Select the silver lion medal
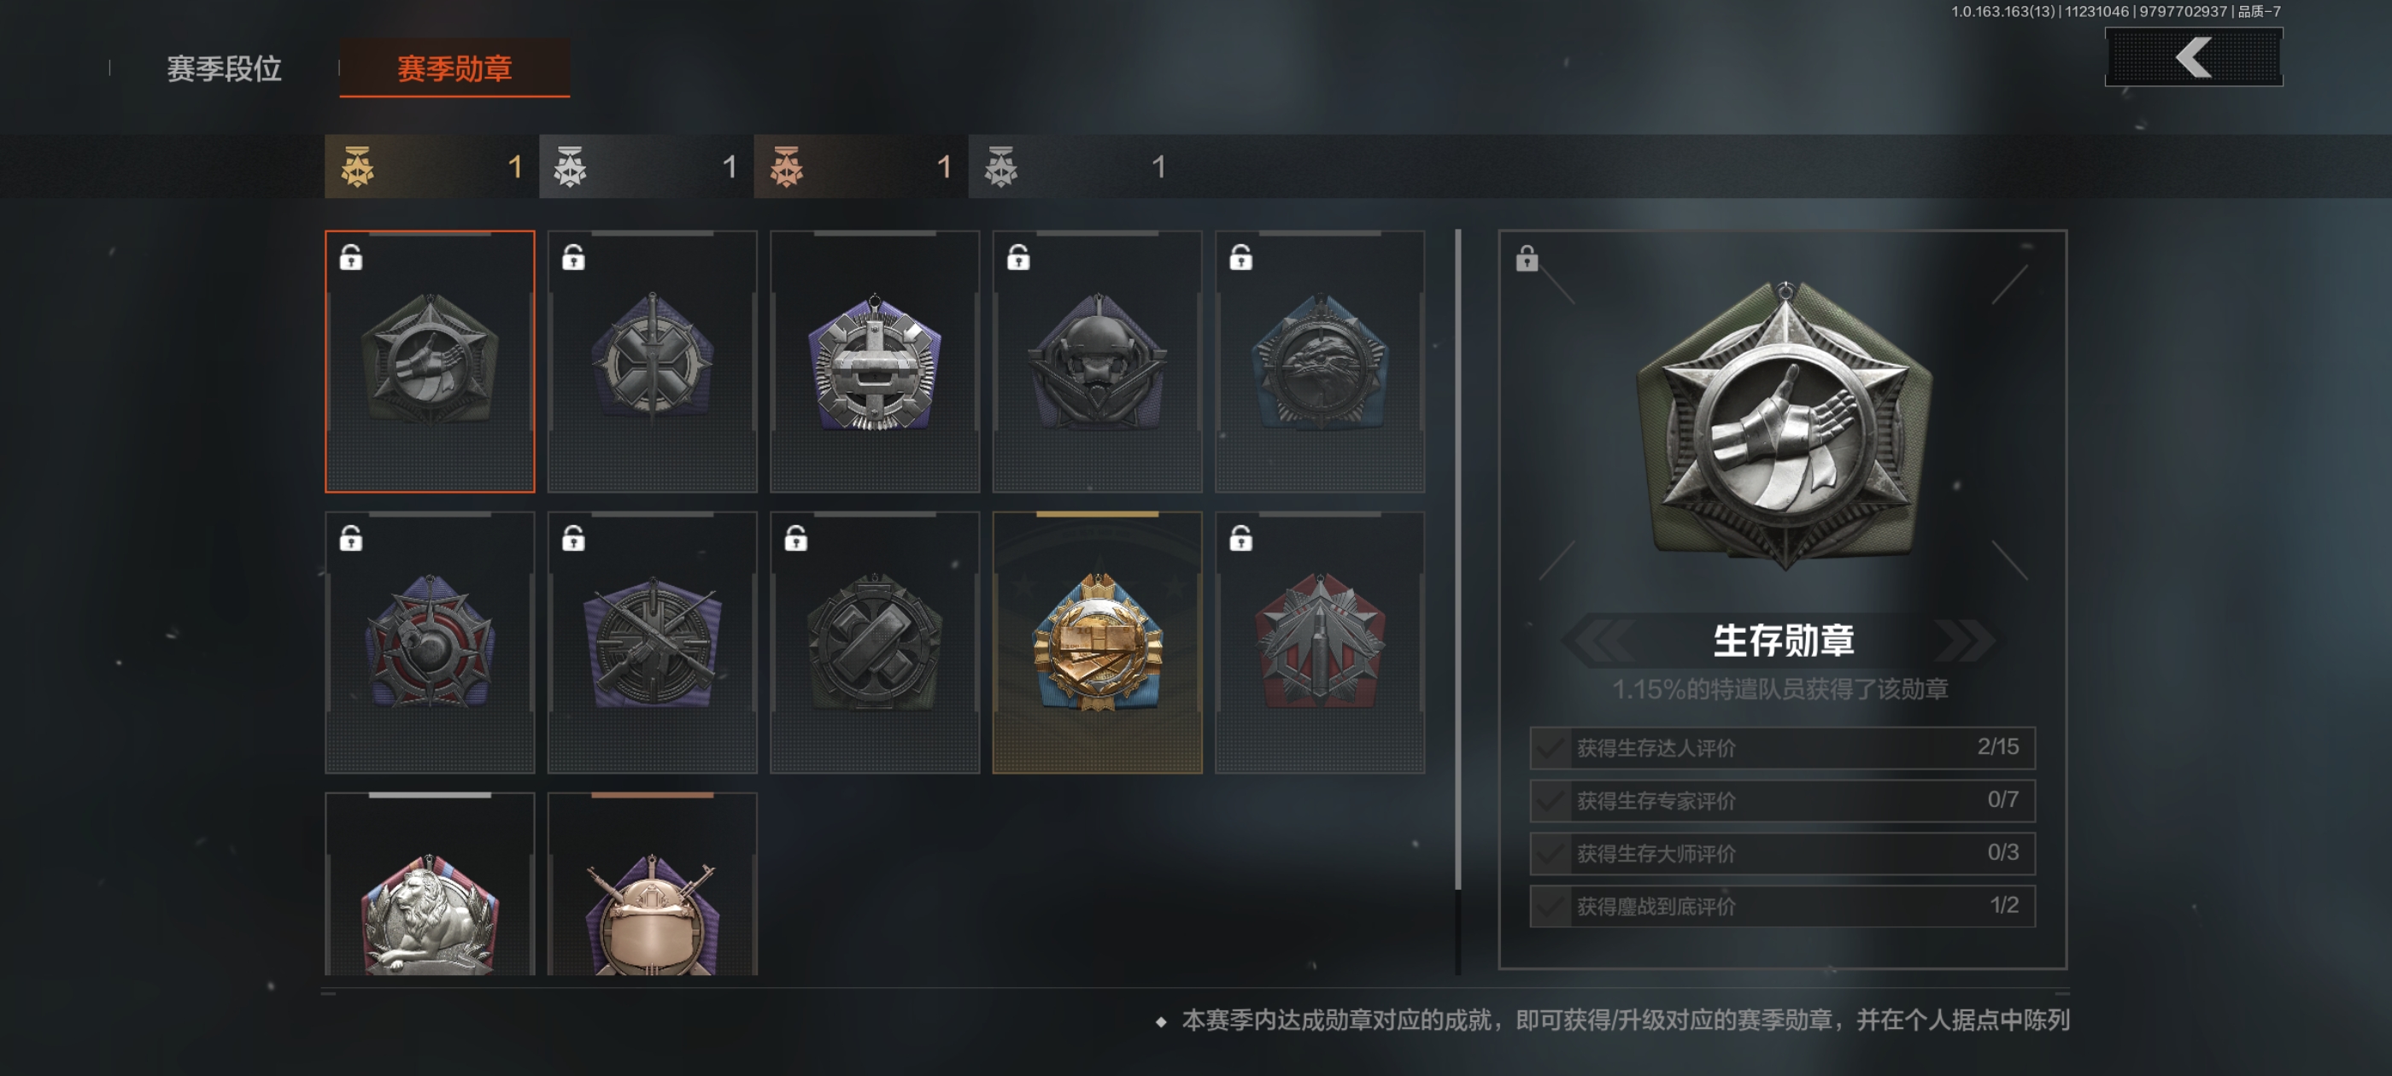Viewport: 2392px width, 1076px height. 430,884
